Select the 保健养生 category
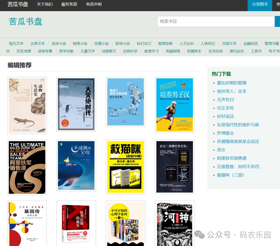 click(194, 51)
